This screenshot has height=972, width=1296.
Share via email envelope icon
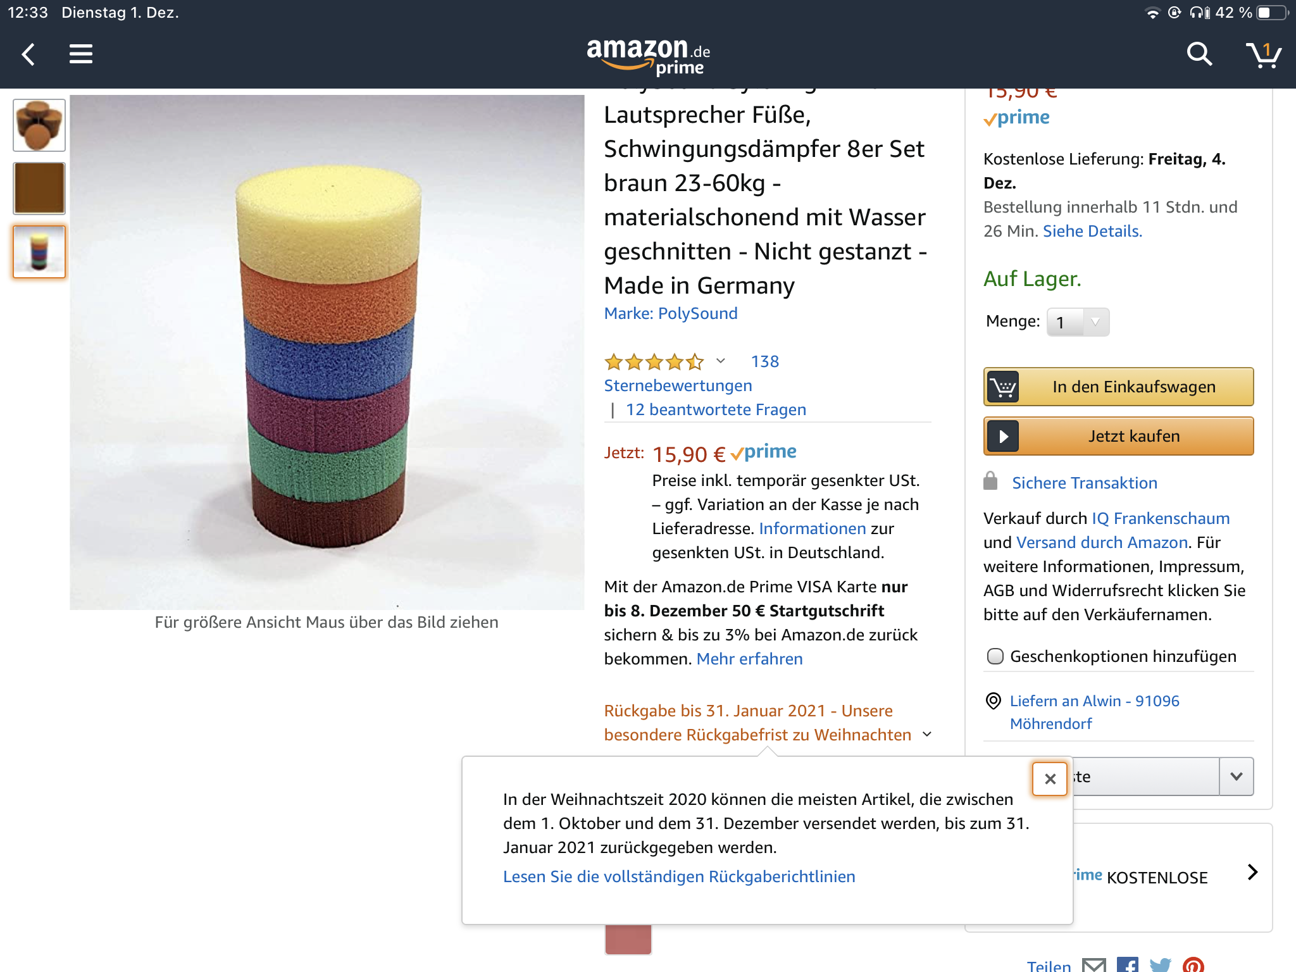(x=1094, y=966)
